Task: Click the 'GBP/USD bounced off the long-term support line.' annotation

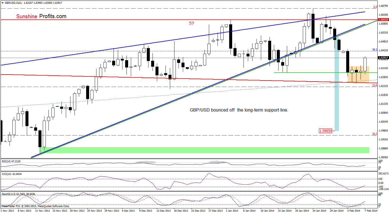Action: click(x=239, y=110)
